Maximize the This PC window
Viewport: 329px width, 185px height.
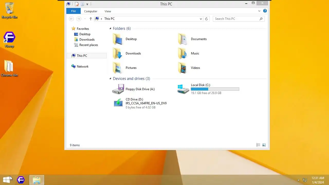[253, 3]
